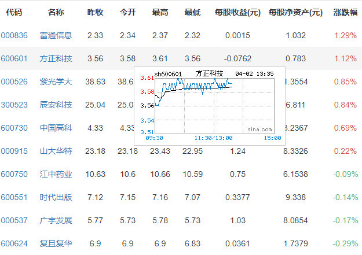
Task: Click the 0.84% change value
Action: tap(345, 105)
